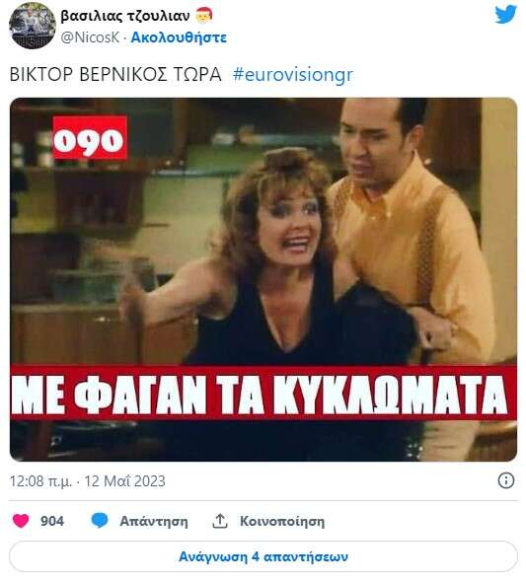The width and height of the screenshot is (526, 583).
Task: Open the @NicosK handle
Action: [x=90, y=37]
